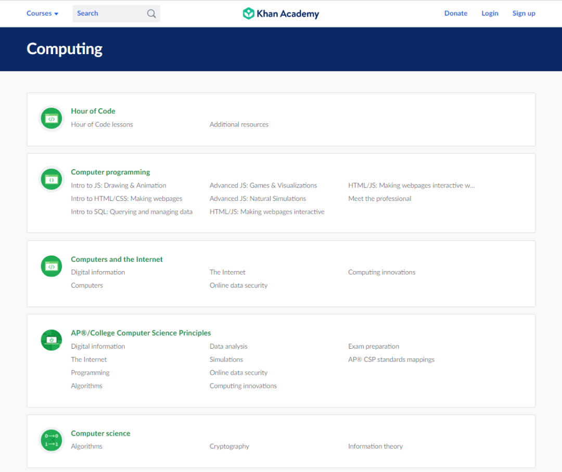Open the Information theory unit
562x472 pixels.
coord(375,447)
